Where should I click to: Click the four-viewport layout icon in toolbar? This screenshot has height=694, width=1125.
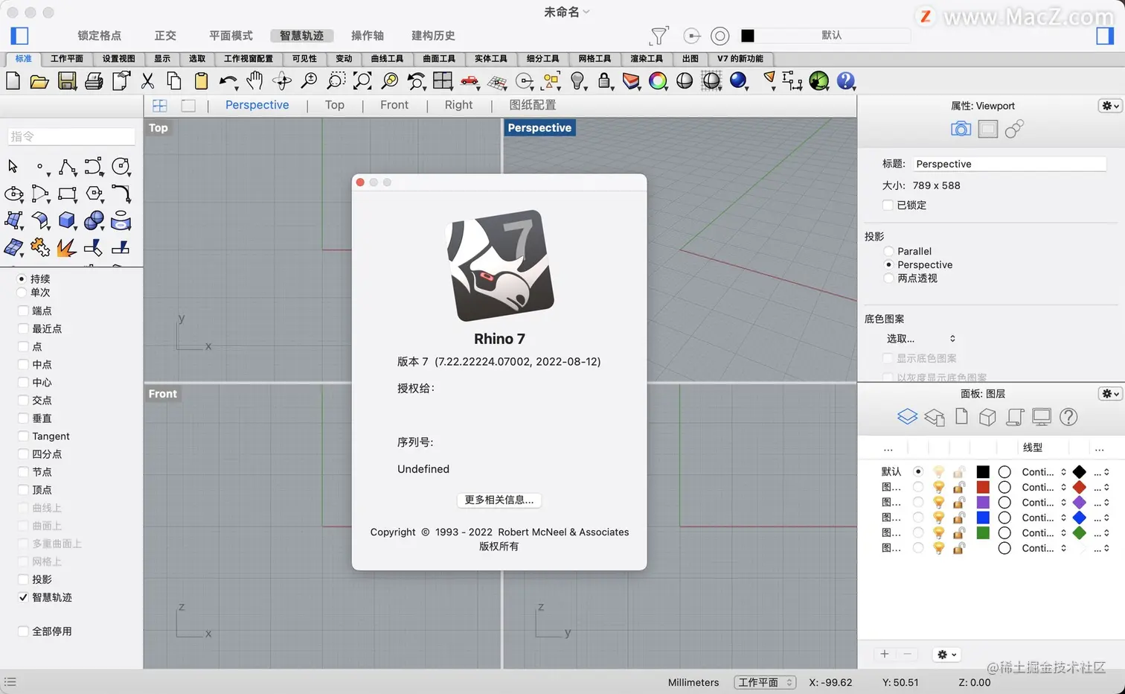(x=443, y=80)
